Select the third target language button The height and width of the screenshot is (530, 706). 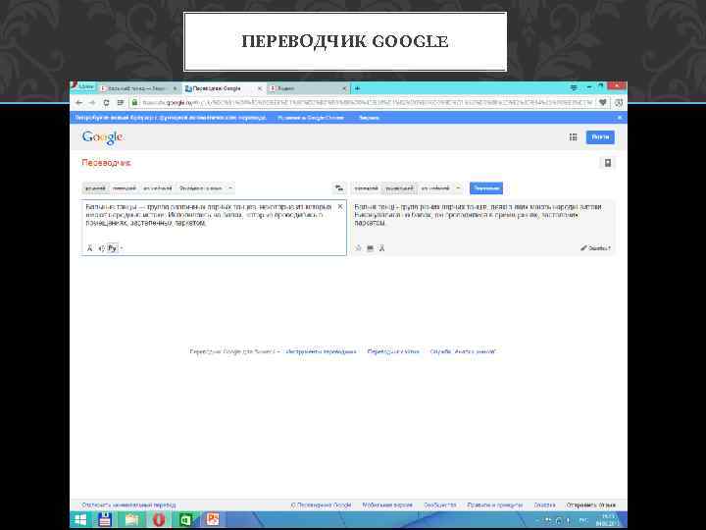(435, 187)
